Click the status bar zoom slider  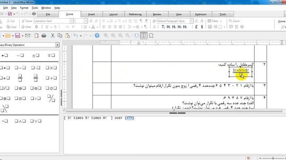[x=273, y=158]
